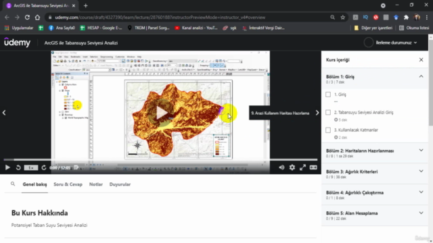This screenshot has width=433, height=243.
Task: Go to previous lecture arrow
Action: (x=4, y=113)
